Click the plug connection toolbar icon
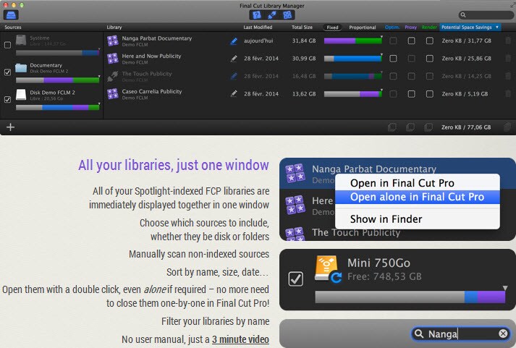This screenshot has height=348, width=516. pos(272,15)
